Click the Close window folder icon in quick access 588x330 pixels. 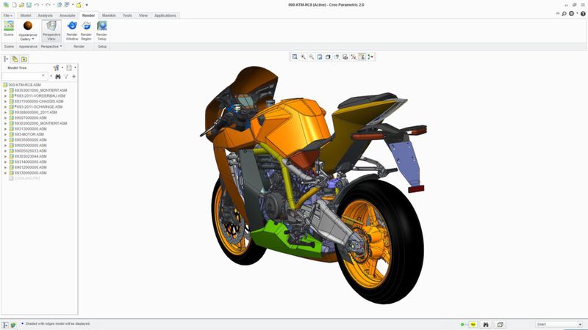(79, 5)
